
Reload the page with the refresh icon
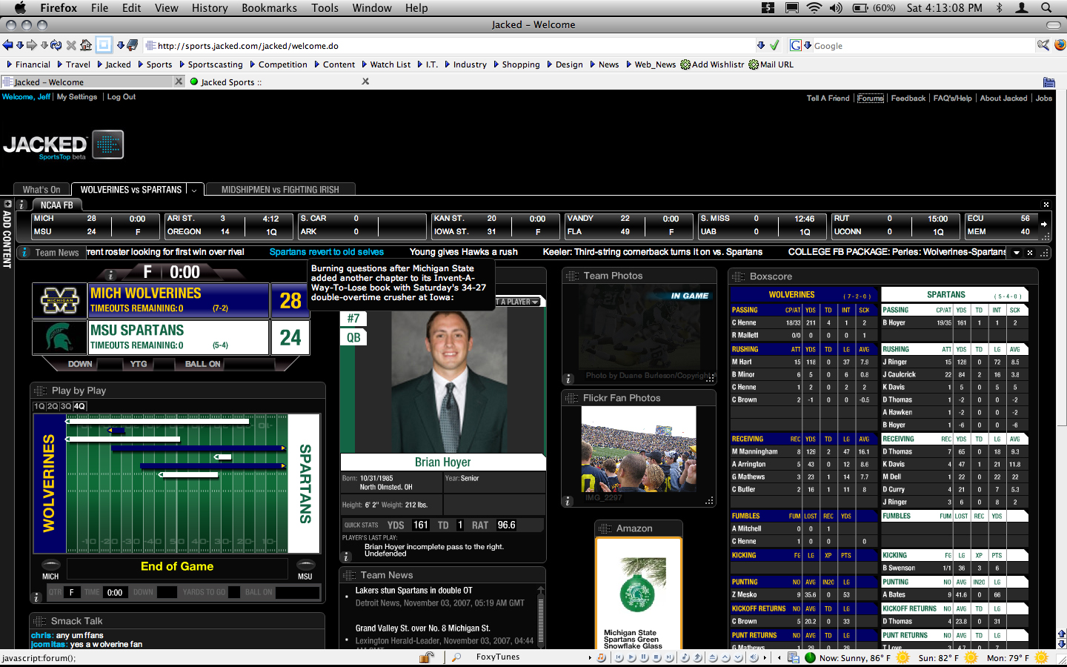pyautogui.click(x=56, y=45)
